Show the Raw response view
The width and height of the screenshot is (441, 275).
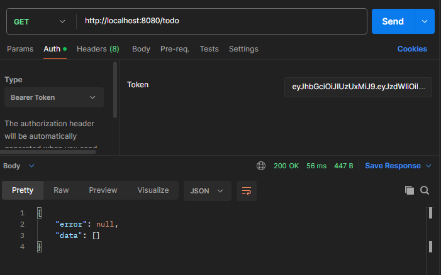tap(61, 190)
